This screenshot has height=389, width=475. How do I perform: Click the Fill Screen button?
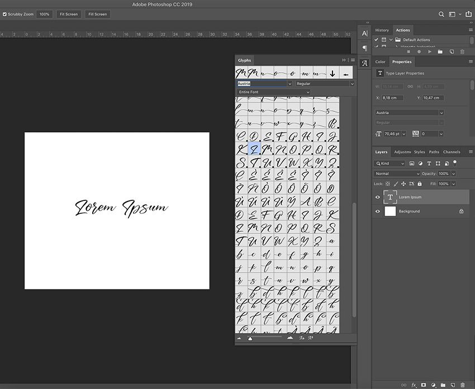pos(98,14)
